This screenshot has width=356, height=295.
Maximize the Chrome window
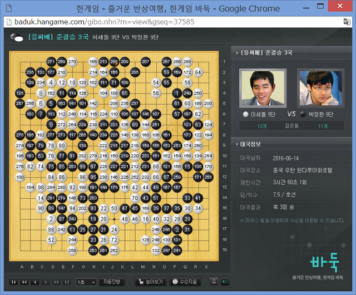click(320, 6)
